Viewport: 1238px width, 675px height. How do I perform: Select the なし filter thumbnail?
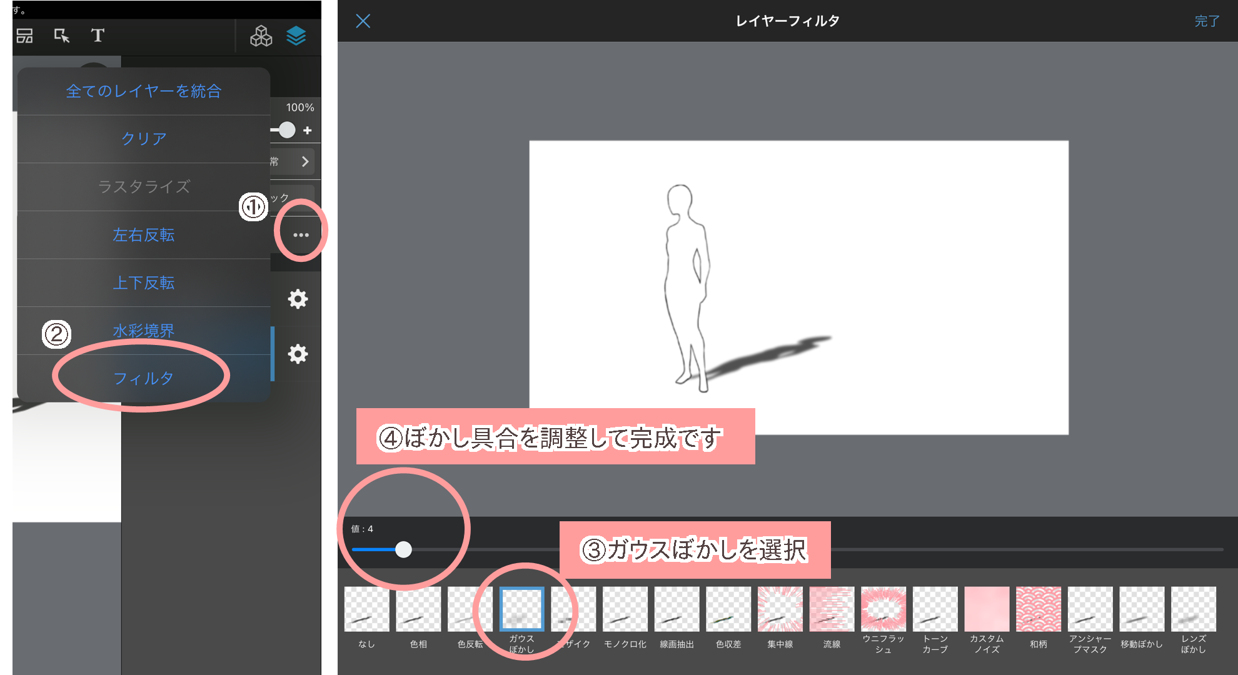[x=366, y=609]
